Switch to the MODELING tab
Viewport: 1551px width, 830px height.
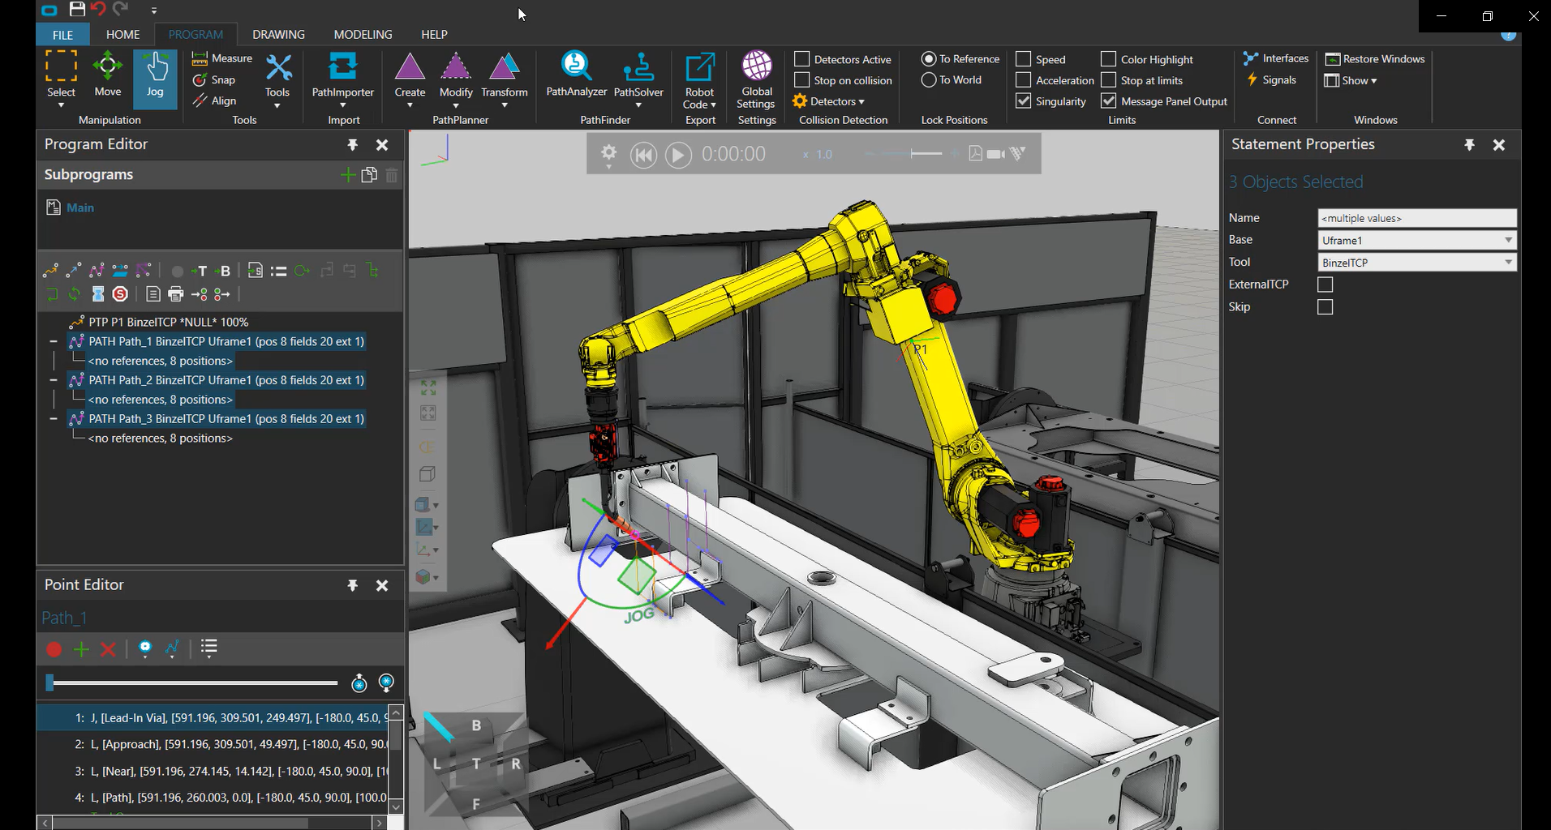pos(363,35)
